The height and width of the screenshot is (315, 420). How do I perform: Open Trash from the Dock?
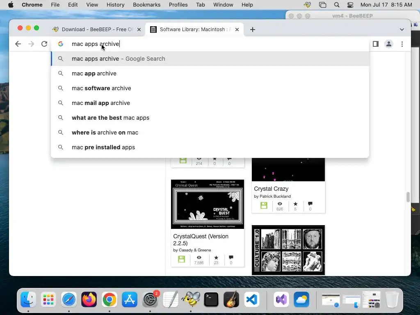click(x=392, y=299)
